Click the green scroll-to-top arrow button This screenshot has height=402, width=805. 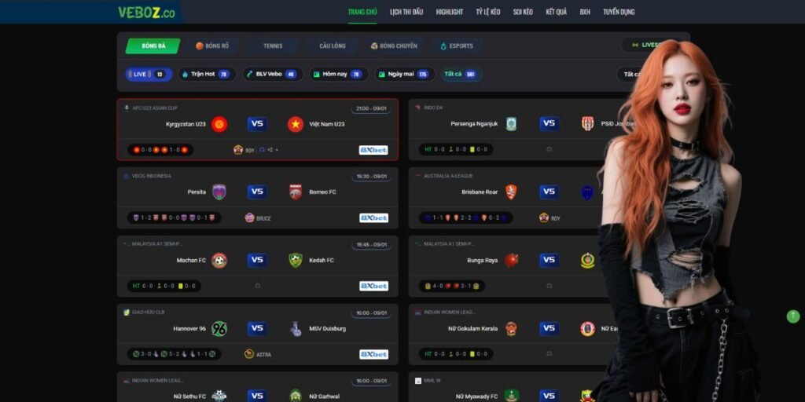pos(793,316)
